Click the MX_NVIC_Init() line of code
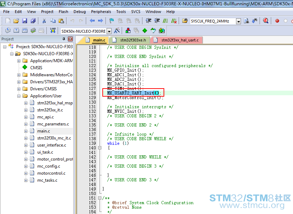 (x=125, y=111)
